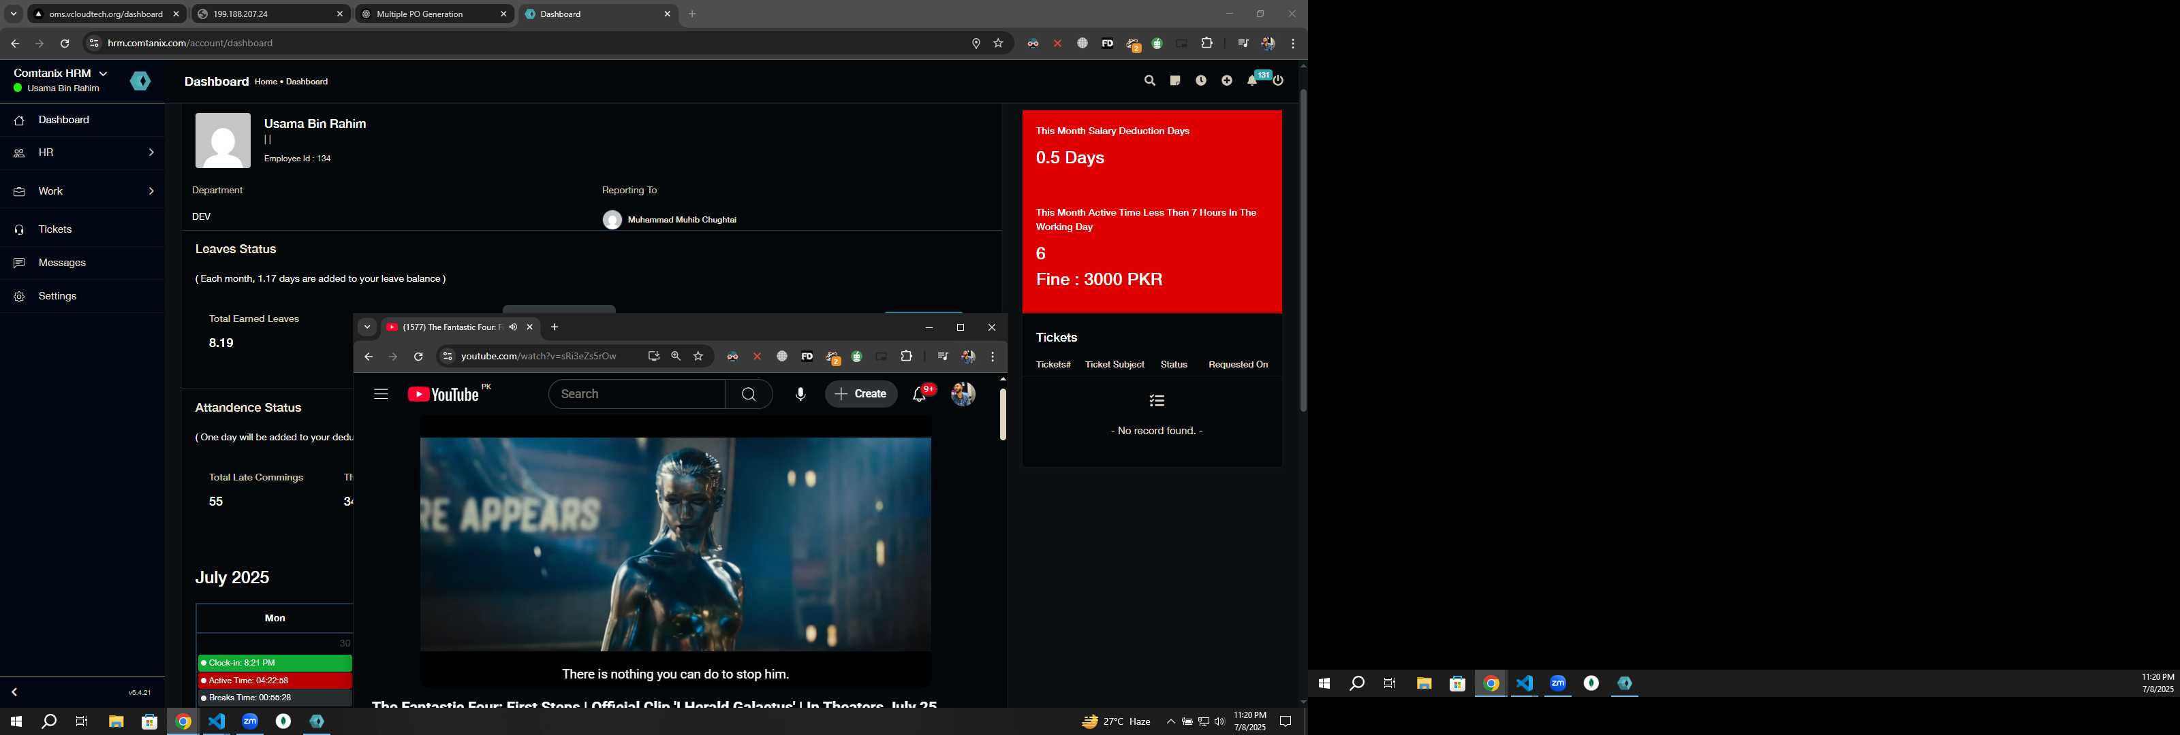The height and width of the screenshot is (735, 2180).
Task: Open Zoom on the left taskbar
Action: point(251,721)
